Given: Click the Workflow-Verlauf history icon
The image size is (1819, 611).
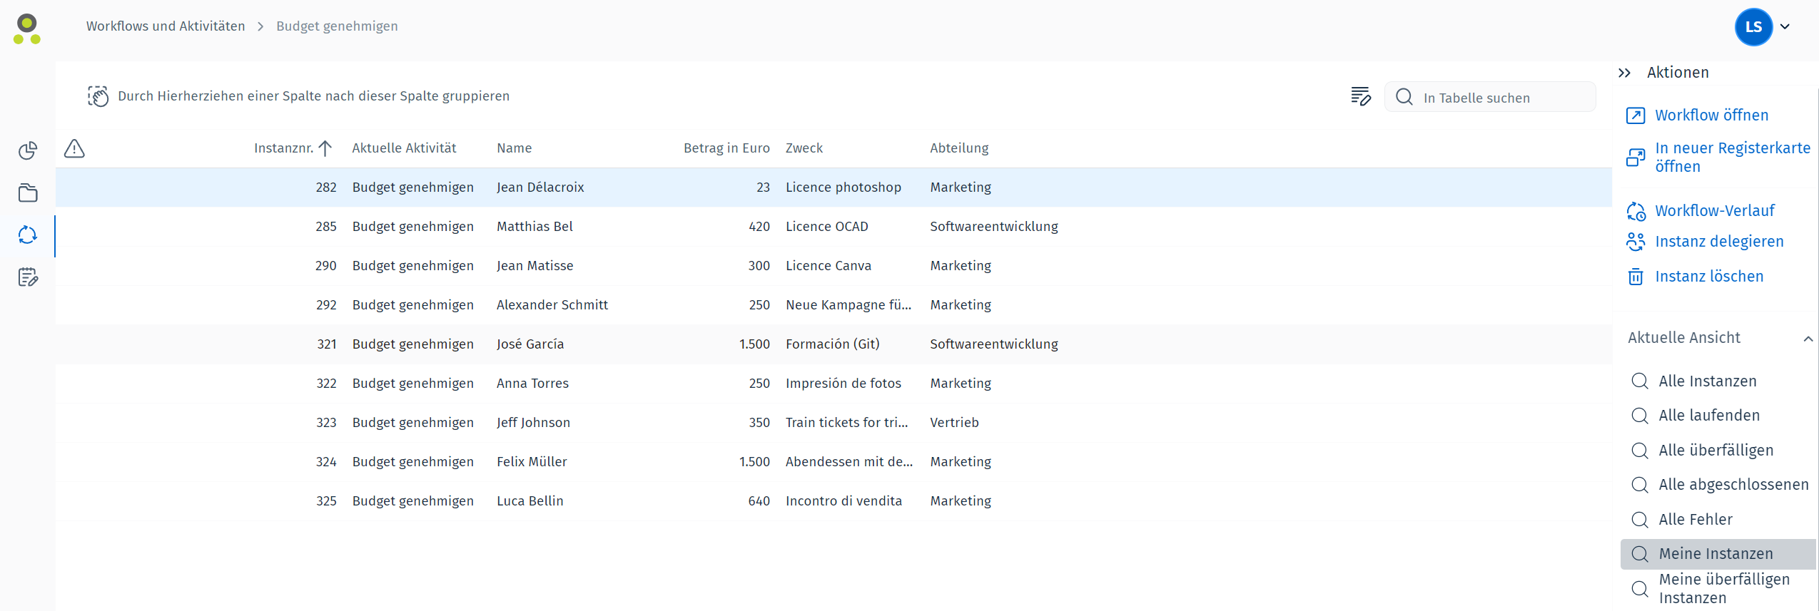Looking at the screenshot, I should (1636, 211).
